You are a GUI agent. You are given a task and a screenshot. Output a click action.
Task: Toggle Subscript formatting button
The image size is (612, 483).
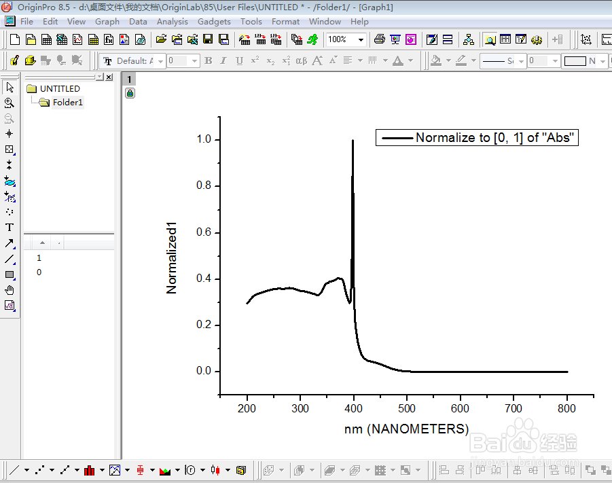pos(270,60)
